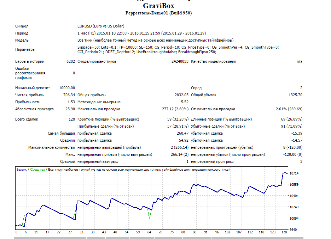The height and width of the screenshot is (239, 331).
Task: Click the Короткие позиции (% выигравших) label
Action: tap(108, 119)
